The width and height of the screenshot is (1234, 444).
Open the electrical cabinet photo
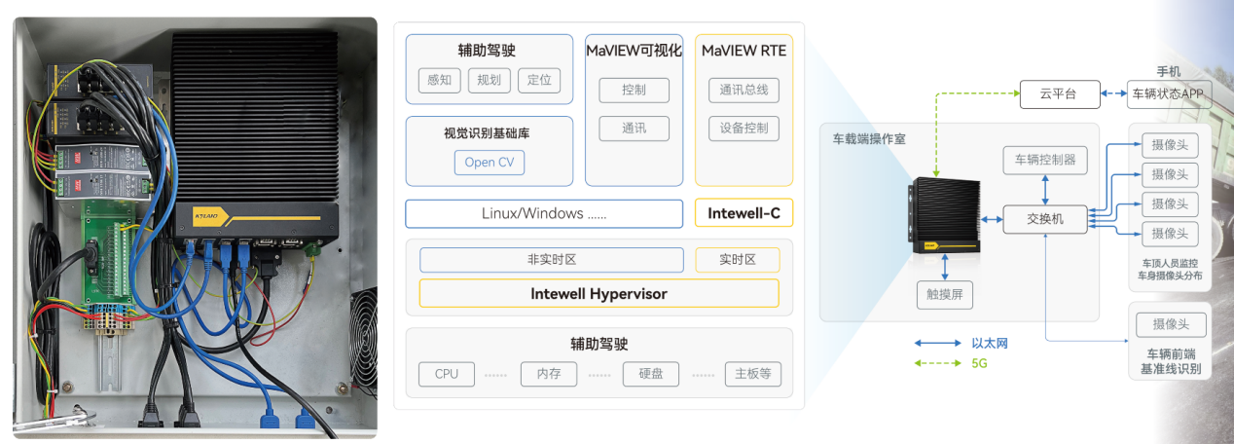(195, 228)
